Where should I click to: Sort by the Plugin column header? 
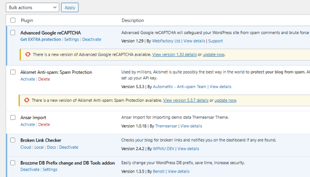pyautogui.click(x=27, y=20)
